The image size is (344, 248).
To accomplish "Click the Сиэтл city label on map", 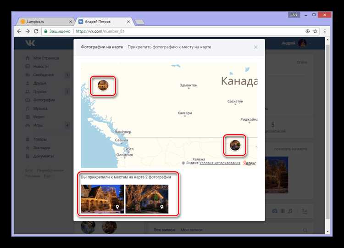I will (x=128, y=149).
